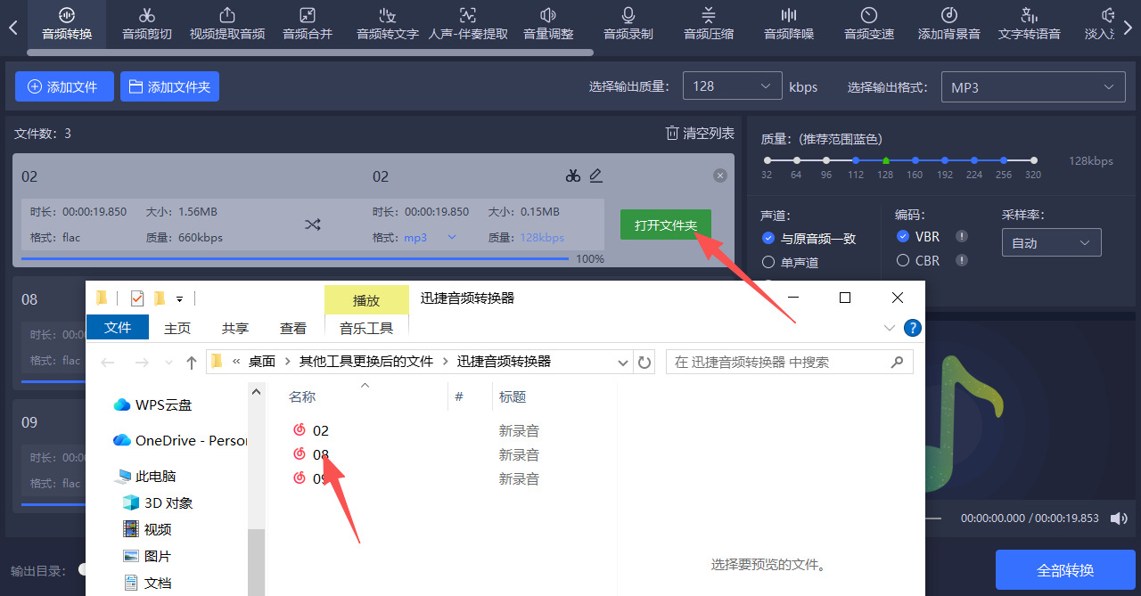Click the Explorer up-folder arrow

(x=191, y=363)
